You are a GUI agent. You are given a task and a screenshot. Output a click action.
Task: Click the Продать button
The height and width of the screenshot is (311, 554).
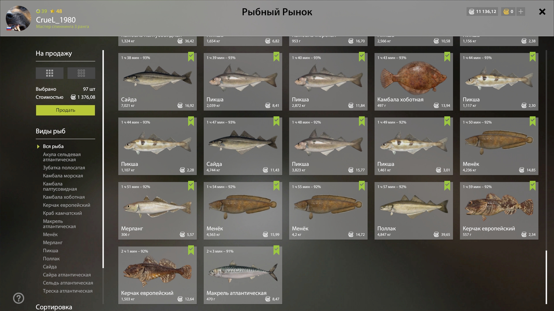(65, 110)
